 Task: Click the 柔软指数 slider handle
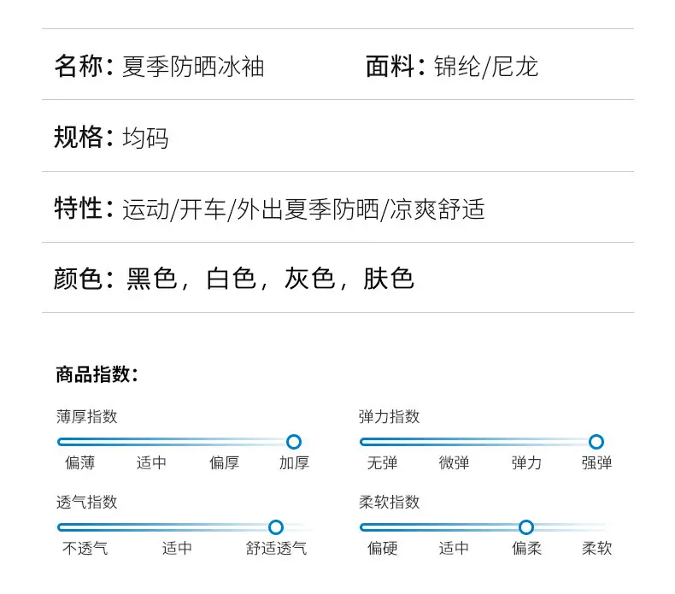click(x=526, y=526)
